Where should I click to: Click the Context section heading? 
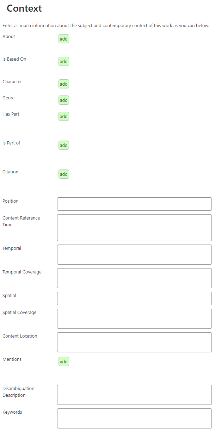coord(24,8)
